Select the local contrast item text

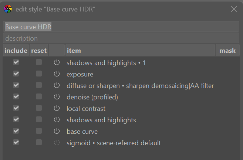[86, 109]
